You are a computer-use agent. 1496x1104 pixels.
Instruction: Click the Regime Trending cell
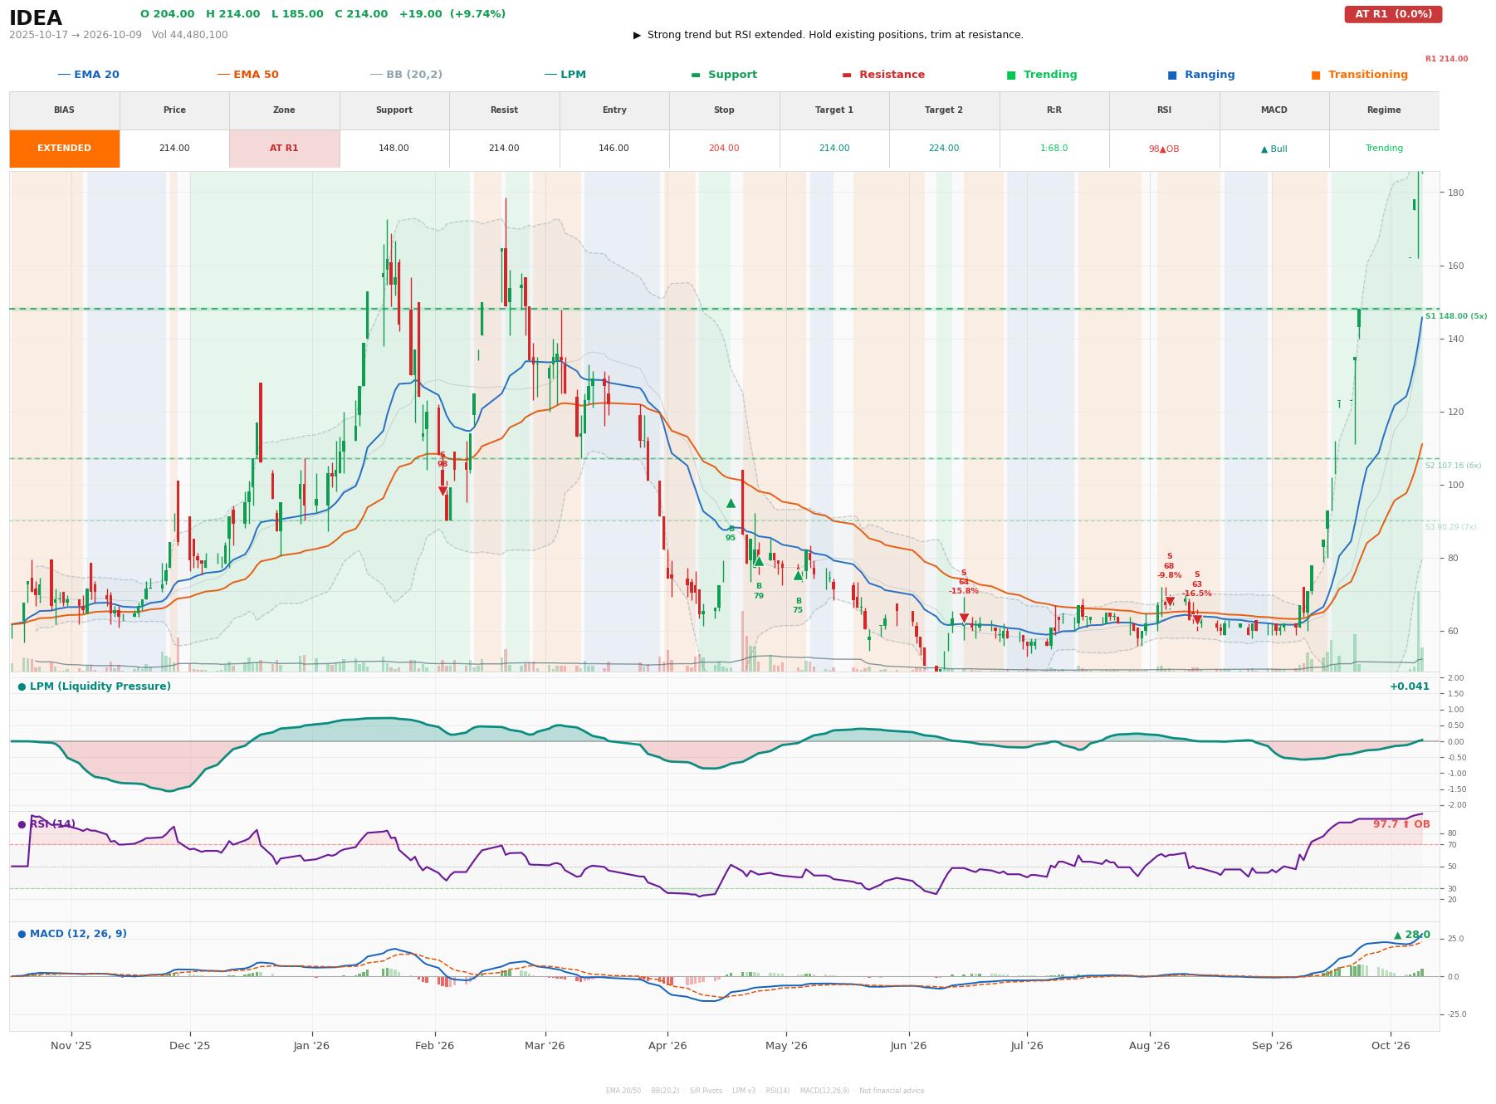1384,149
